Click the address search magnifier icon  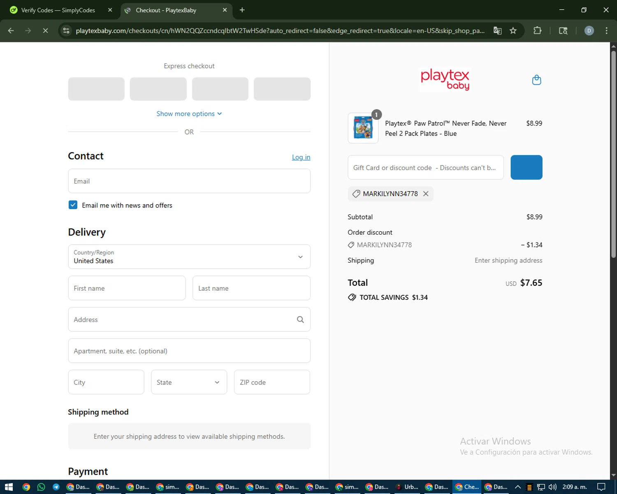(300, 319)
